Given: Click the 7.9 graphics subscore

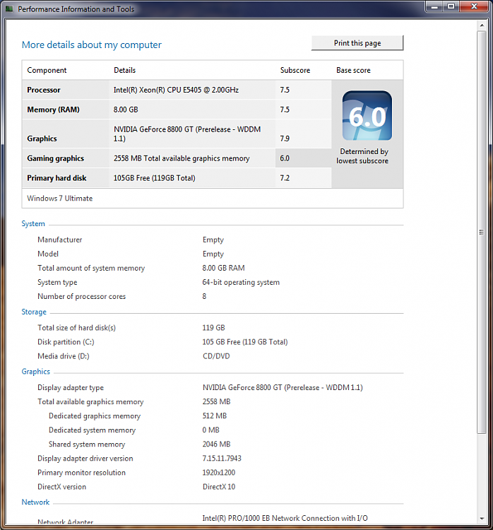Looking at the screenshot, I should [285, 139].
